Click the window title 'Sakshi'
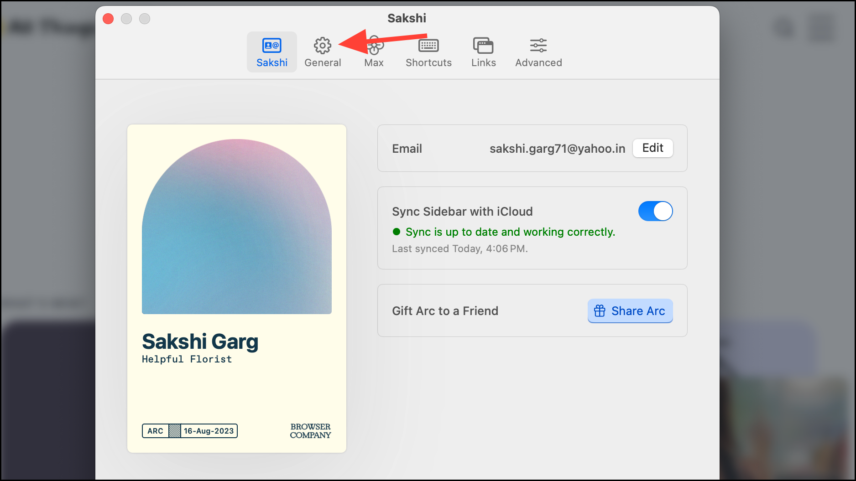The height and width of the screenshot is (481, 856). tap(407, 18)
